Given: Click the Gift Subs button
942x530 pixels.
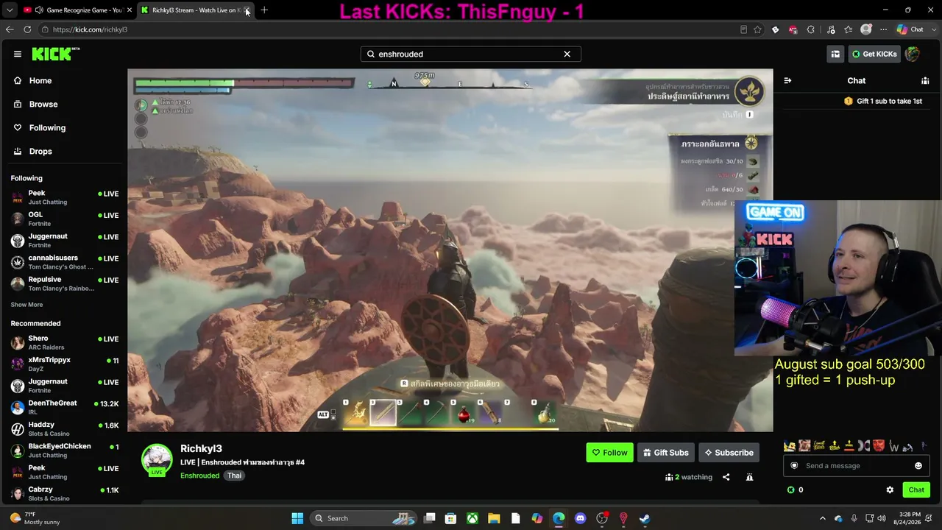Looking at the screenshot, I should [x=665, y=453].
